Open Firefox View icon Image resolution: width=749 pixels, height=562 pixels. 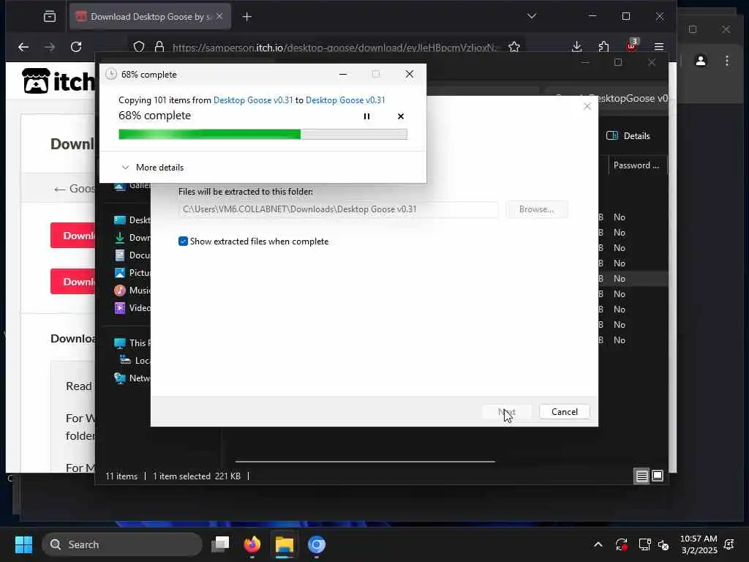(x=49, y=17)
